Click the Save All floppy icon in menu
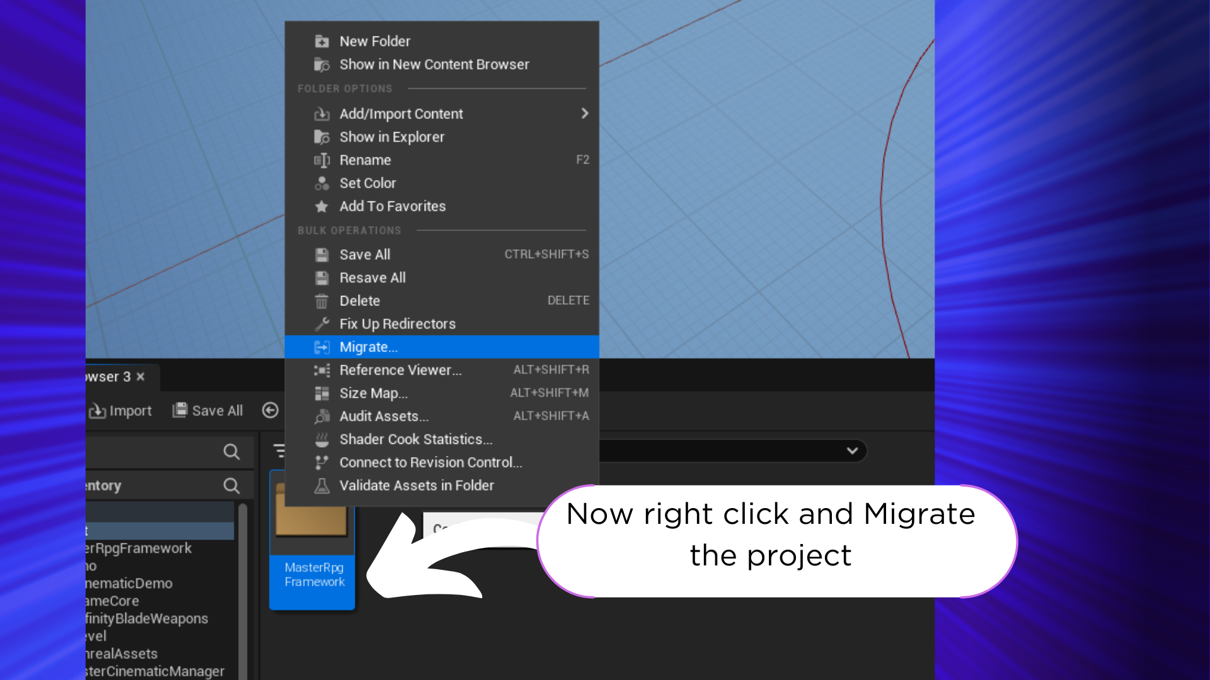The width and height of the screenshot is (1210, 680). point(322,255)
